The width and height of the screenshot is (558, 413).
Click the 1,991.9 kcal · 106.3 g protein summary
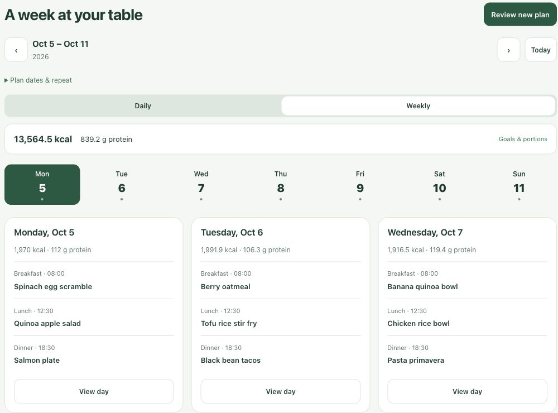pos(246,250)
